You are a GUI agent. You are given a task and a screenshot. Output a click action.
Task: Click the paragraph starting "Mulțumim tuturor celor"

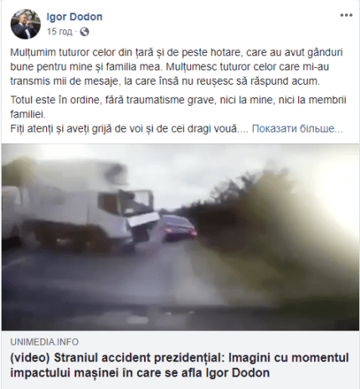point(177,67)
